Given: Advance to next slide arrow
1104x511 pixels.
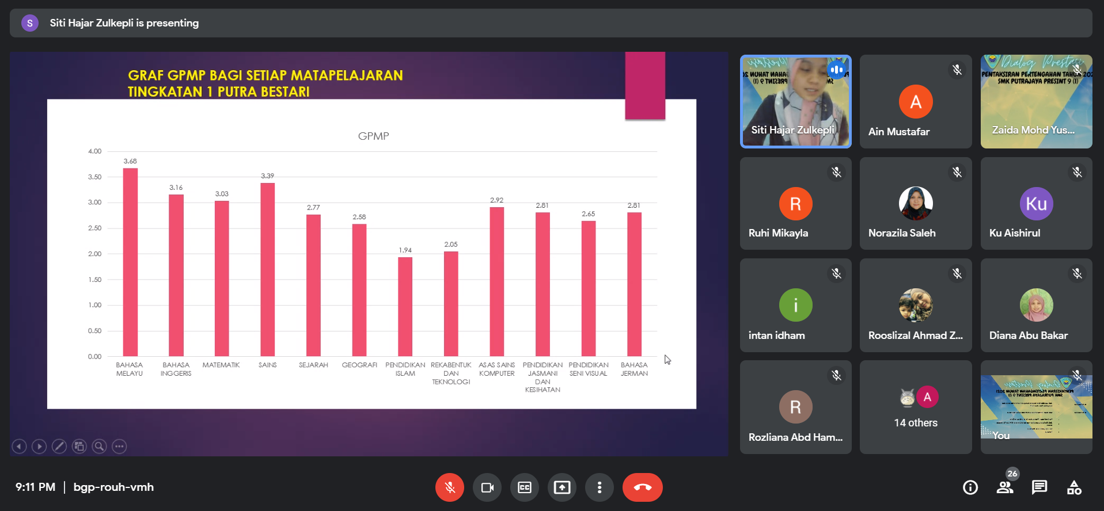Looking at the screenshot, I should pyautogui.click(x=39, y=447).
